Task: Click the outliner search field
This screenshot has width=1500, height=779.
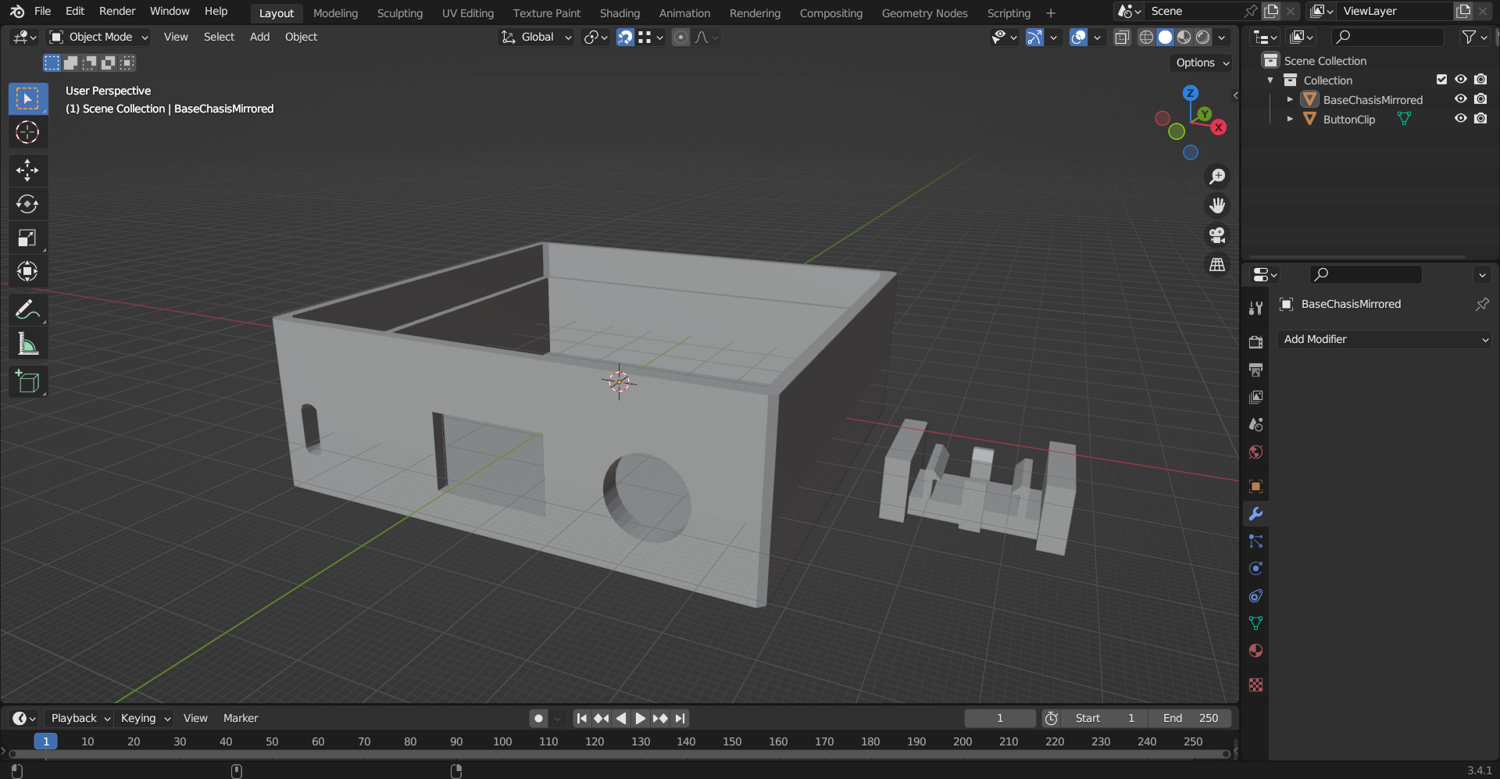Action: (1387, 37)
